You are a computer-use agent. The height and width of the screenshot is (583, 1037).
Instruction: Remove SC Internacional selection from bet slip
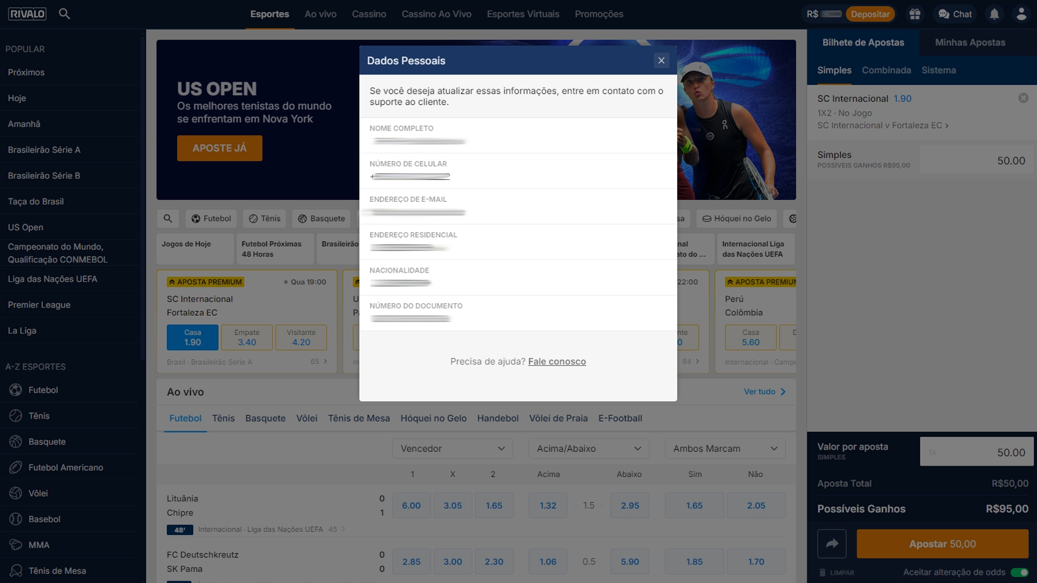click(x=1023, y=98)
